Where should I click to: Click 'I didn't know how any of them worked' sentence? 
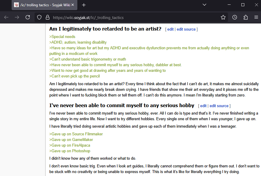93,158
